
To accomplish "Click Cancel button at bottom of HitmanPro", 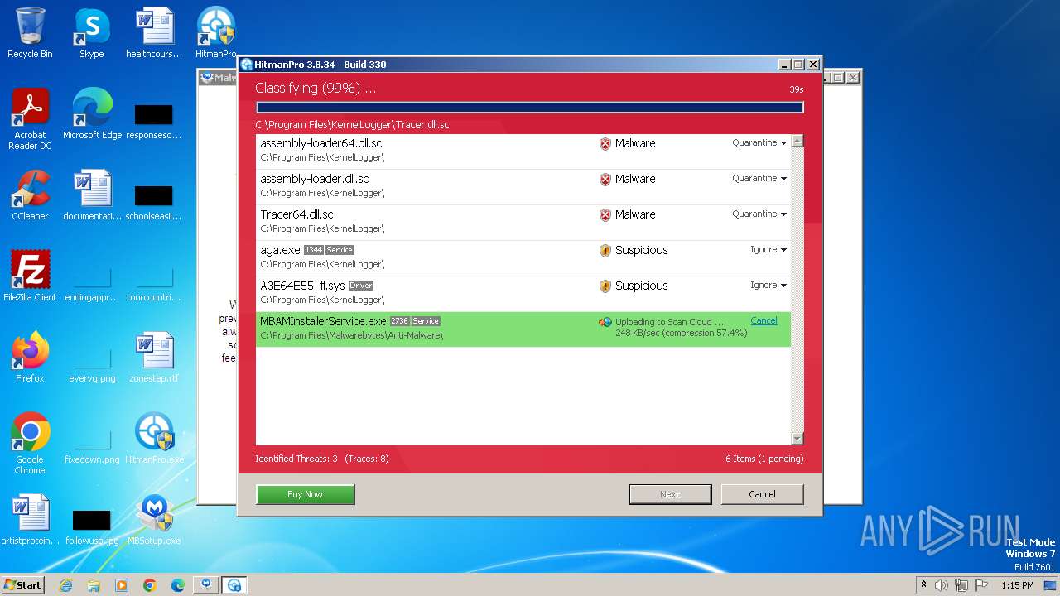I will coord(762,494).
